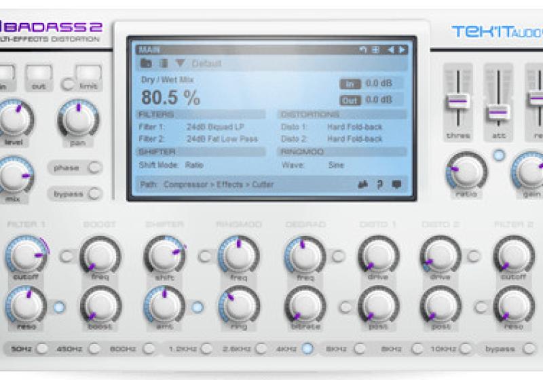Click the Filter 2 cutoff knob
This screenshot has width=543, height=380.
514,256
